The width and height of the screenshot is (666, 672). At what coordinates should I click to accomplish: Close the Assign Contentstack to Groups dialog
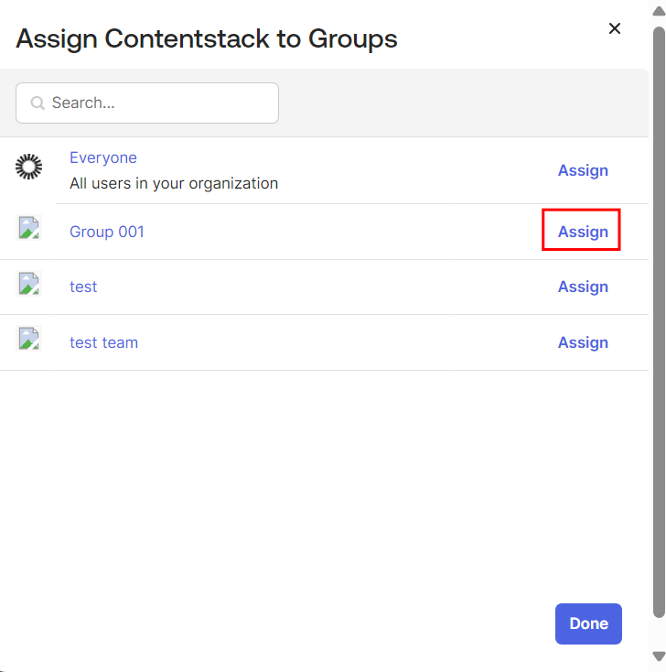click(x=615, y=28)
